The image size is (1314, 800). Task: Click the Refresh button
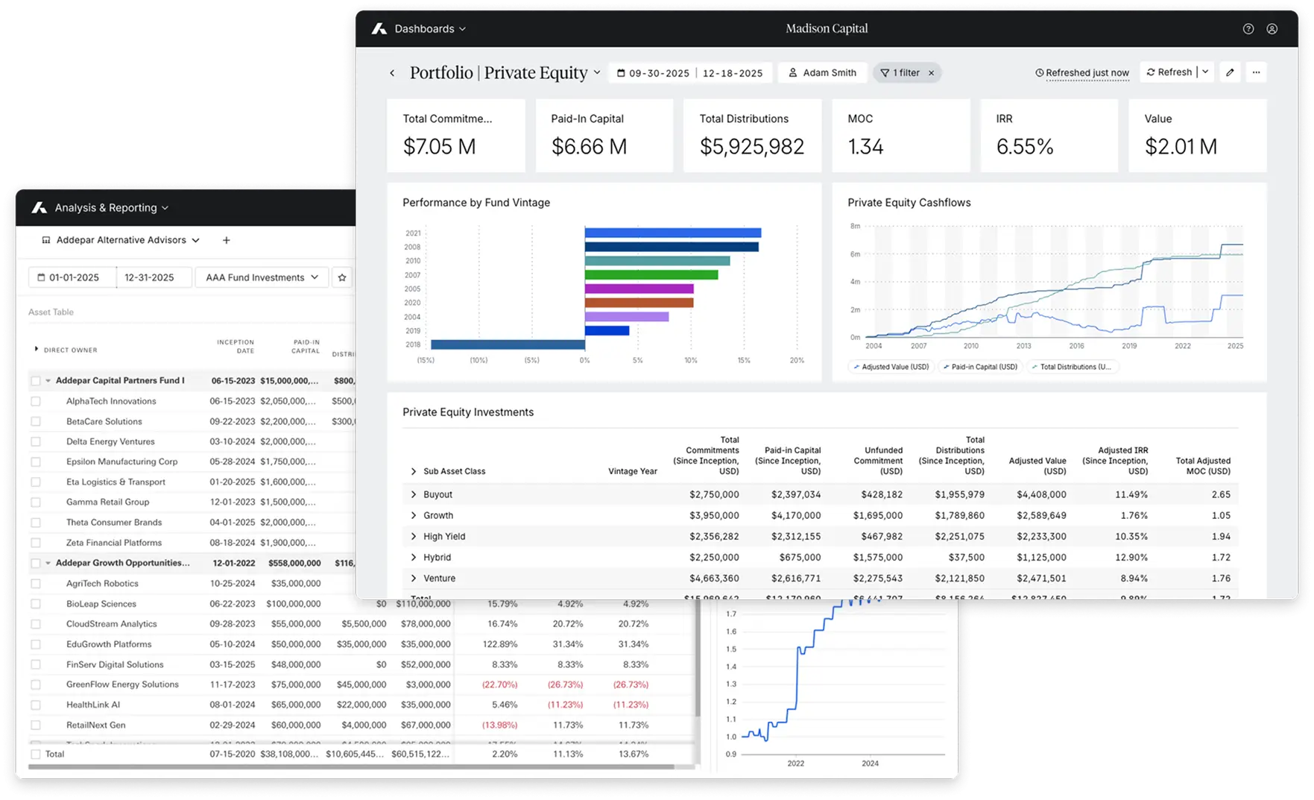(1169, 72)
